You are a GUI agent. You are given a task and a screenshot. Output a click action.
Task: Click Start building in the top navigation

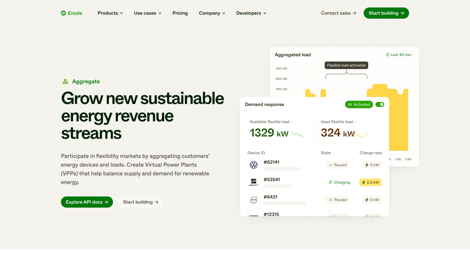[386, 13]
